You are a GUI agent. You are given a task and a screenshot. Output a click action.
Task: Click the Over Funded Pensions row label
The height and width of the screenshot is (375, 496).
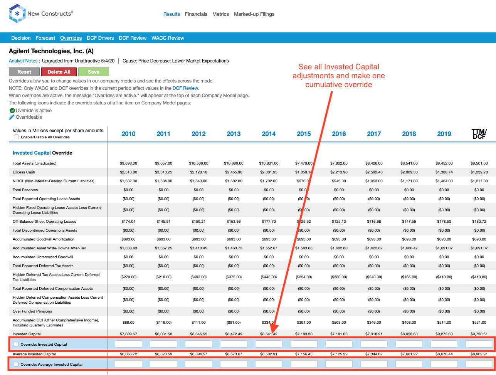(x=32, y=311)
